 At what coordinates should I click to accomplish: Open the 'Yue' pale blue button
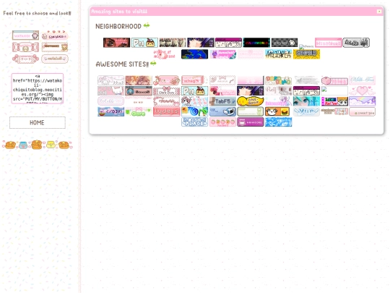(306, 111)
